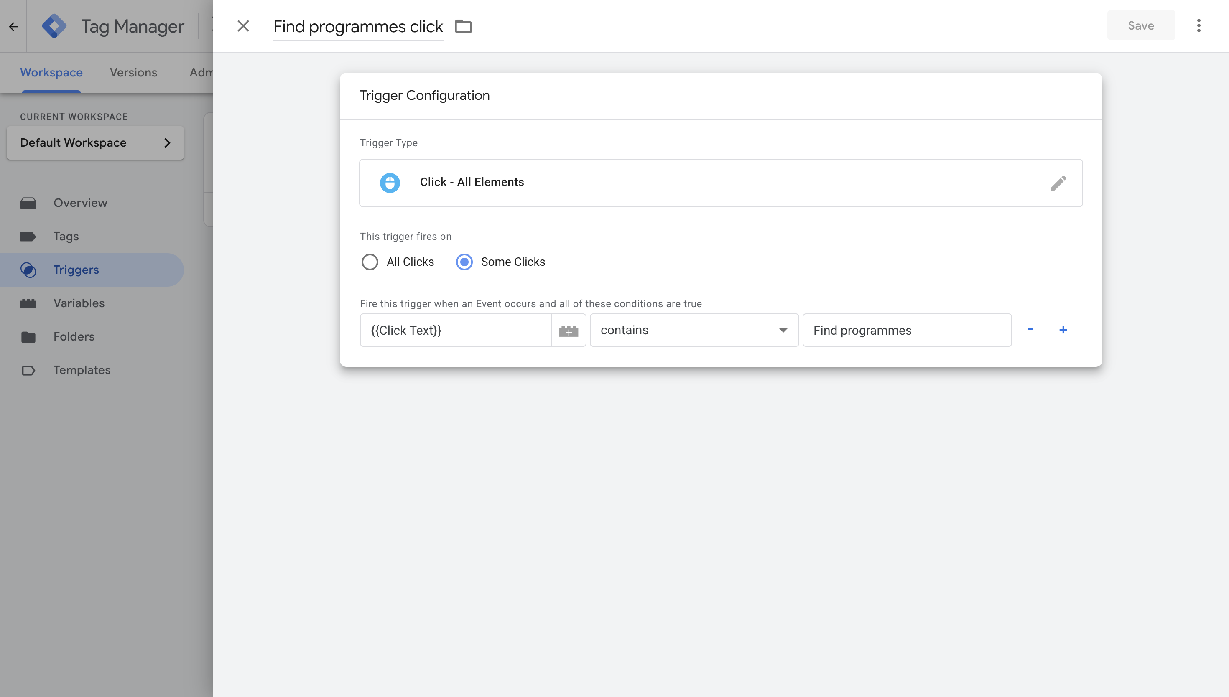Viewport: 1229px width, 697px height.
Task: Open Overview in the sidebar
Action: tap(92, 203)
